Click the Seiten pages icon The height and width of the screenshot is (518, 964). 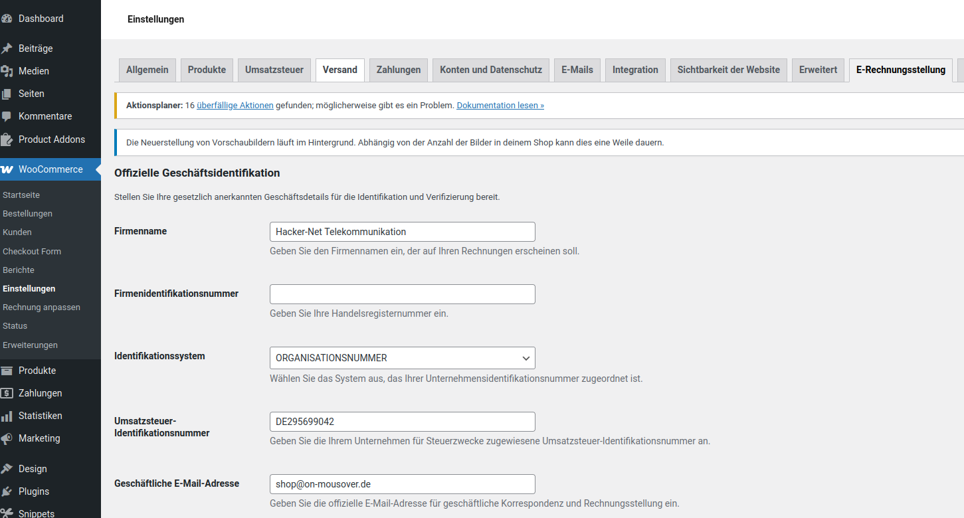[x=7, y=94]
